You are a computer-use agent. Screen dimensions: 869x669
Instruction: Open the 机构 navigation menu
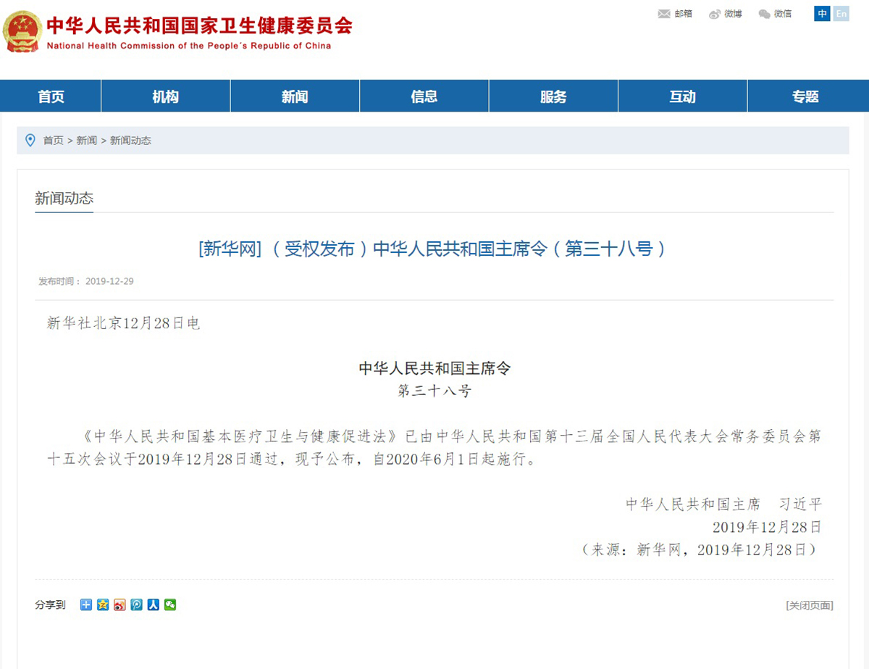click(x=165, y=96)
